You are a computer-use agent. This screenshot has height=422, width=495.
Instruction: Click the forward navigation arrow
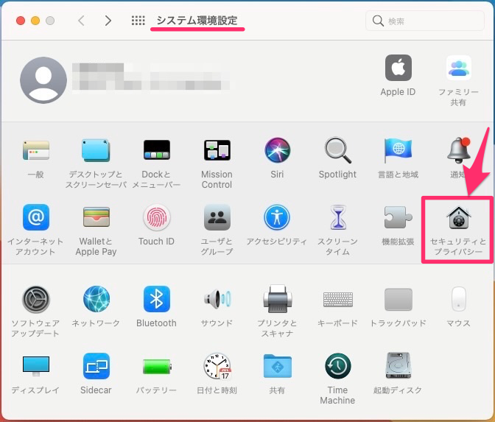[x=108, y=21]
